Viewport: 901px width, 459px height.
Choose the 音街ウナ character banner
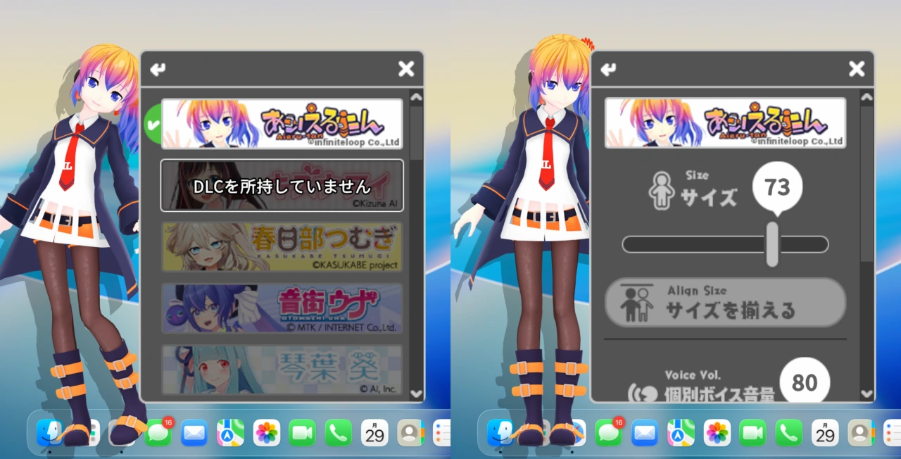[x=282, y=308]
